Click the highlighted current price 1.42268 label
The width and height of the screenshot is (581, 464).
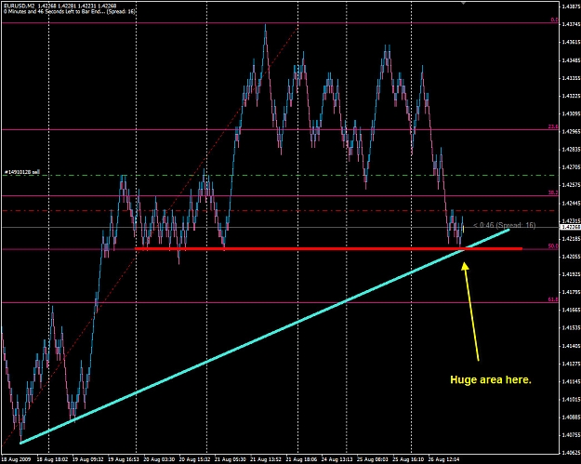(571, 227)
